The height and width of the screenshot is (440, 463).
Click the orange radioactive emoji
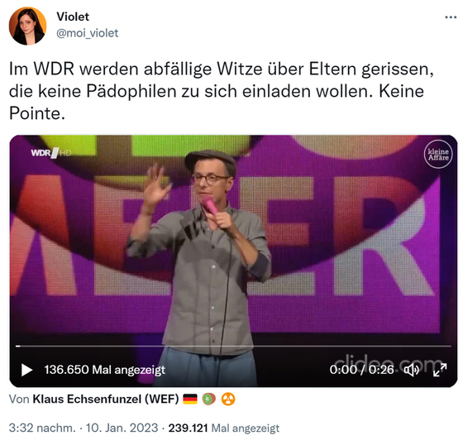pos(228,399)
